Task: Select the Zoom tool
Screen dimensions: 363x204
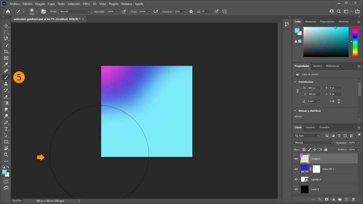Action: tap(6, 155)
